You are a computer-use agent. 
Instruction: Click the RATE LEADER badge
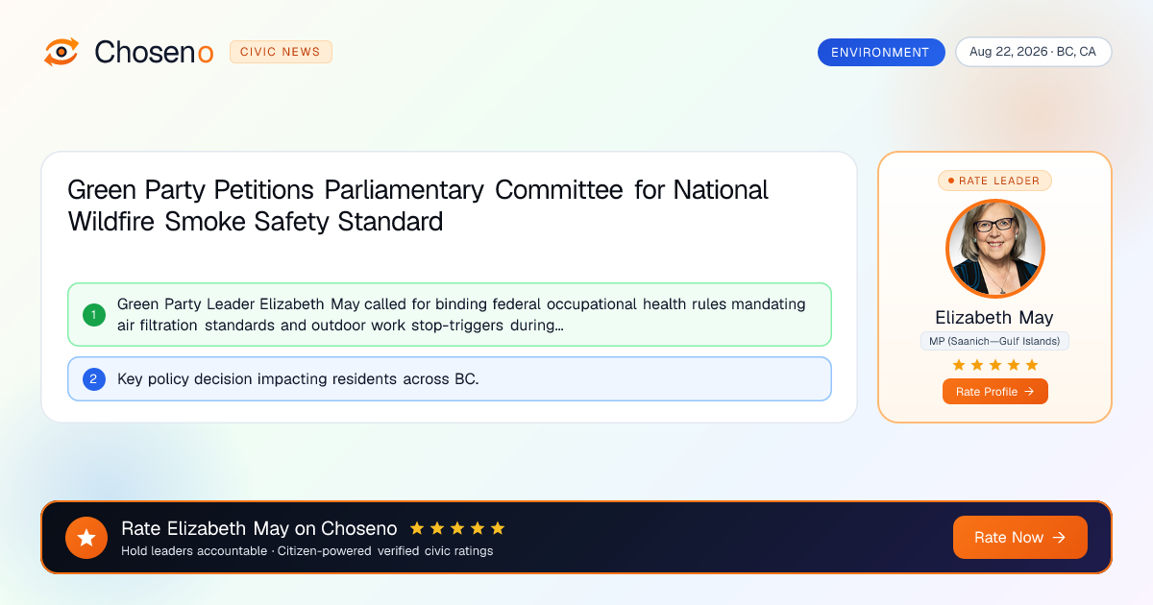995,181
